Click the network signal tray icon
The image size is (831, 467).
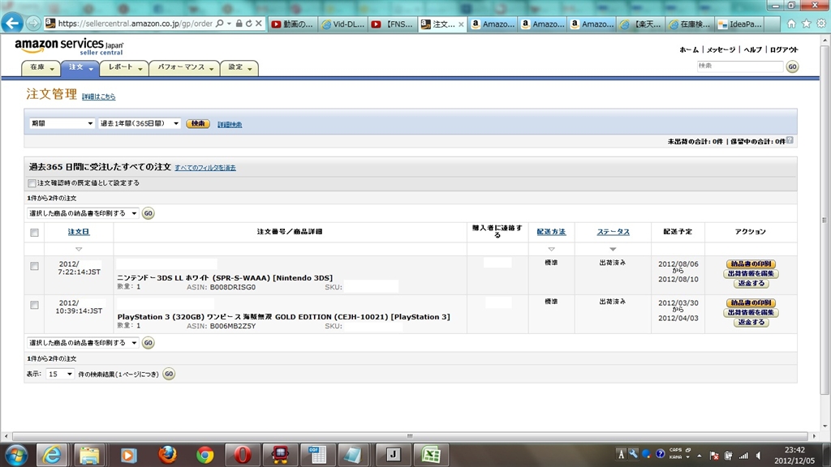pos(743,456)
